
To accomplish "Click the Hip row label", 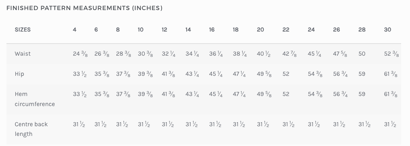I will 19,74.
